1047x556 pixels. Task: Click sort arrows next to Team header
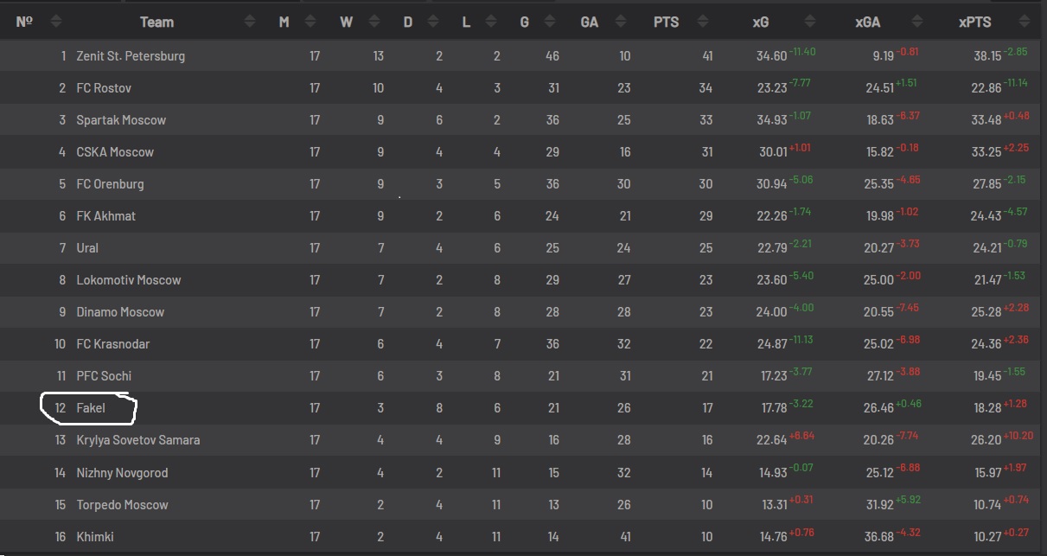[x=250, y=22]
